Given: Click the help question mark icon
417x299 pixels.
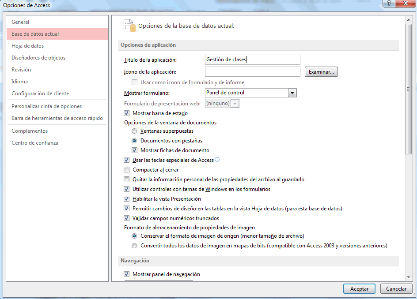Looking at the screenshot, I should click(389, 3).
